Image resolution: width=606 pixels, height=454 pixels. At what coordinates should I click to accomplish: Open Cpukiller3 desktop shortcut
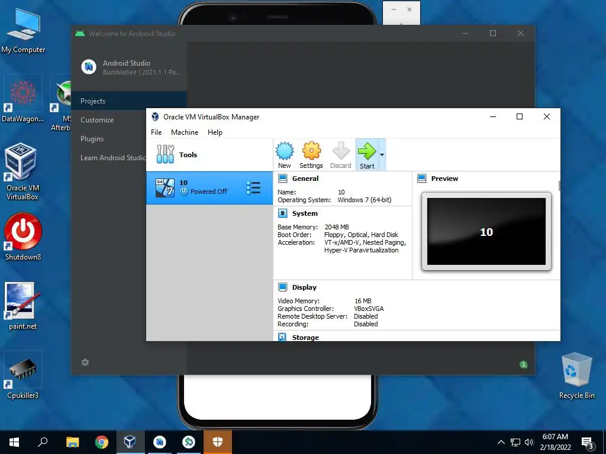click(x=23, y=374)
